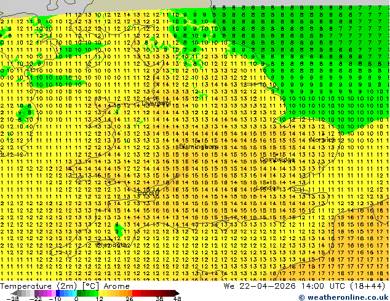Image resolution: width=390 pixels, height=301 pixels.
Task: Click the 'We 22-04-2026 14:00 UTC' timestamp
Action: tap(285, 286)
